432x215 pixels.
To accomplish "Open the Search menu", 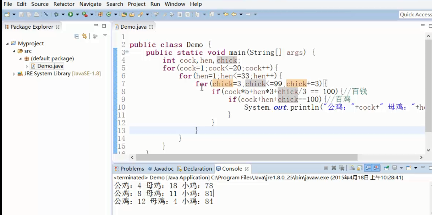I will 114,4.
